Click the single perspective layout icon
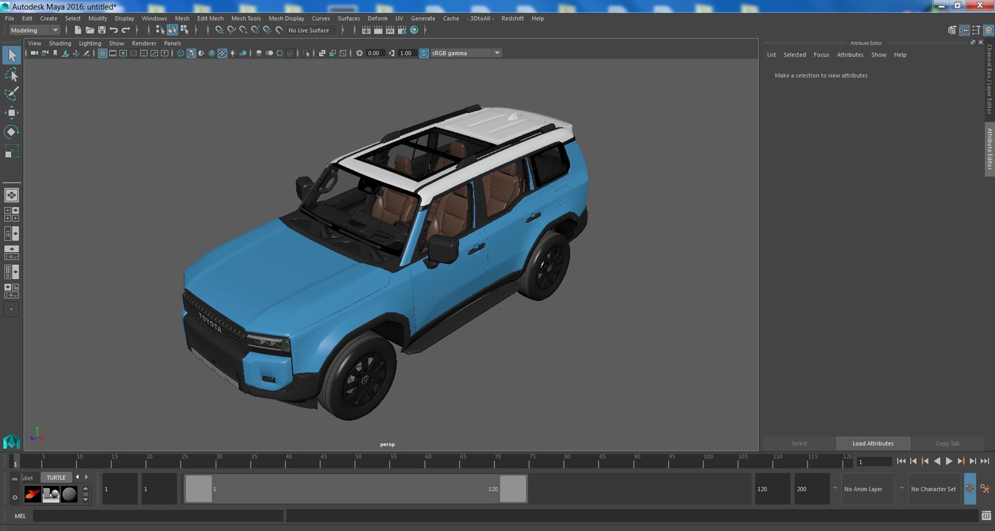 [x=11, y=195]
